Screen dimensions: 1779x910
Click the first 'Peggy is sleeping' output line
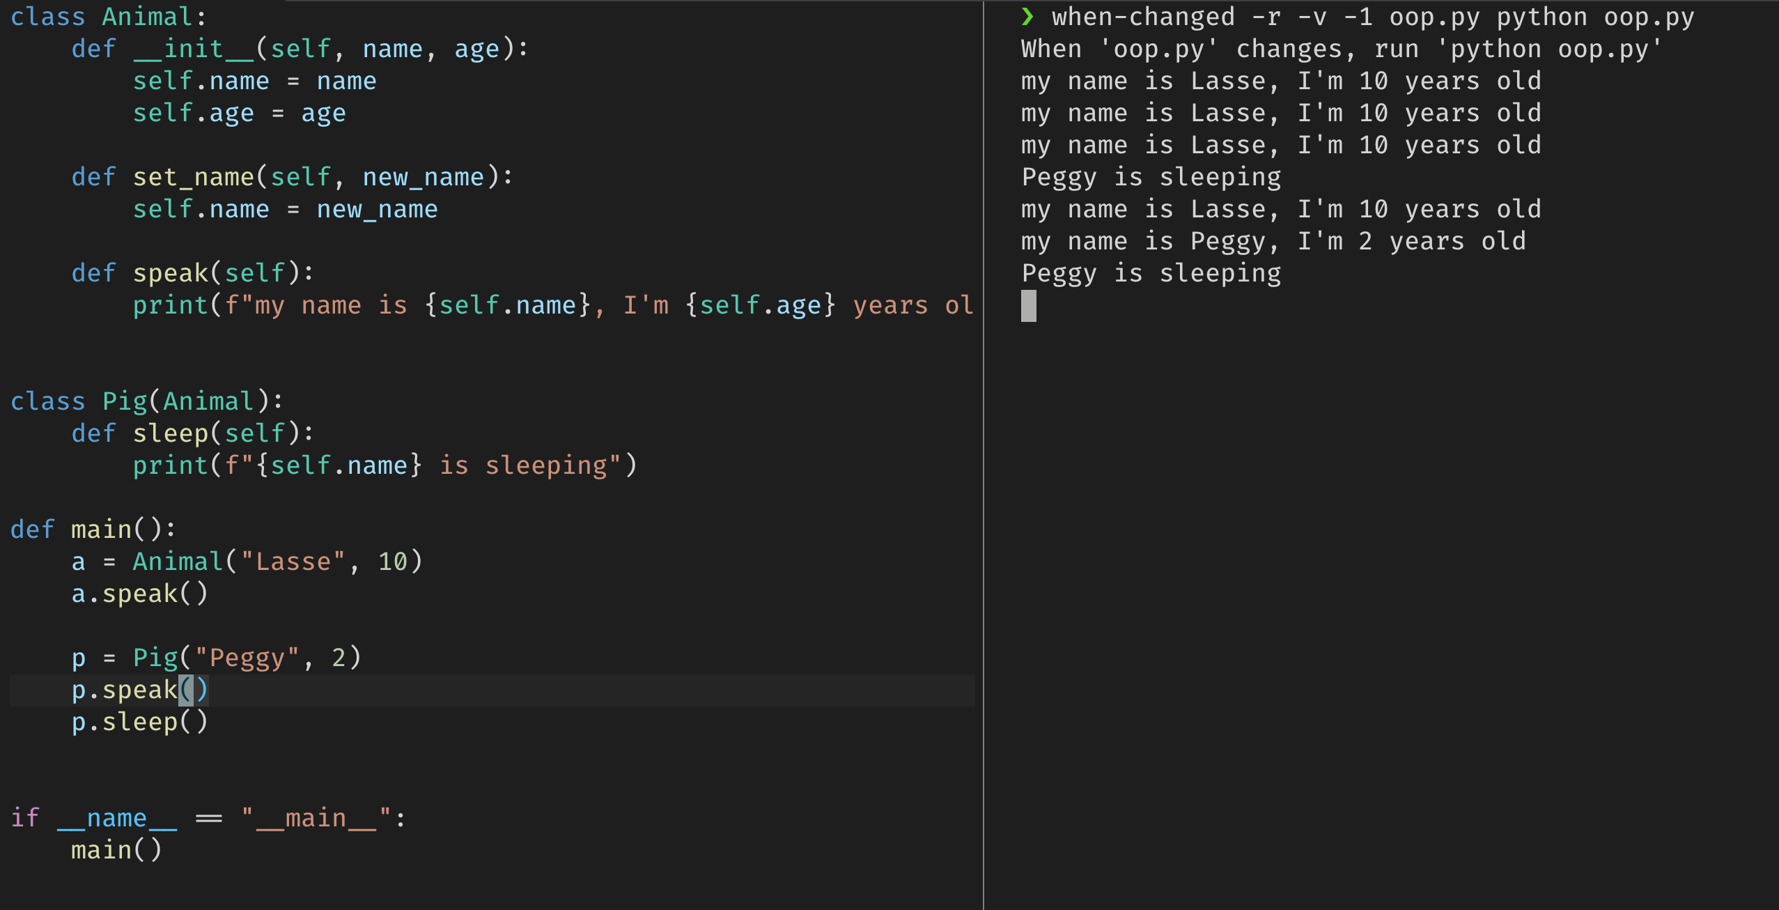tap(1151, 177)
